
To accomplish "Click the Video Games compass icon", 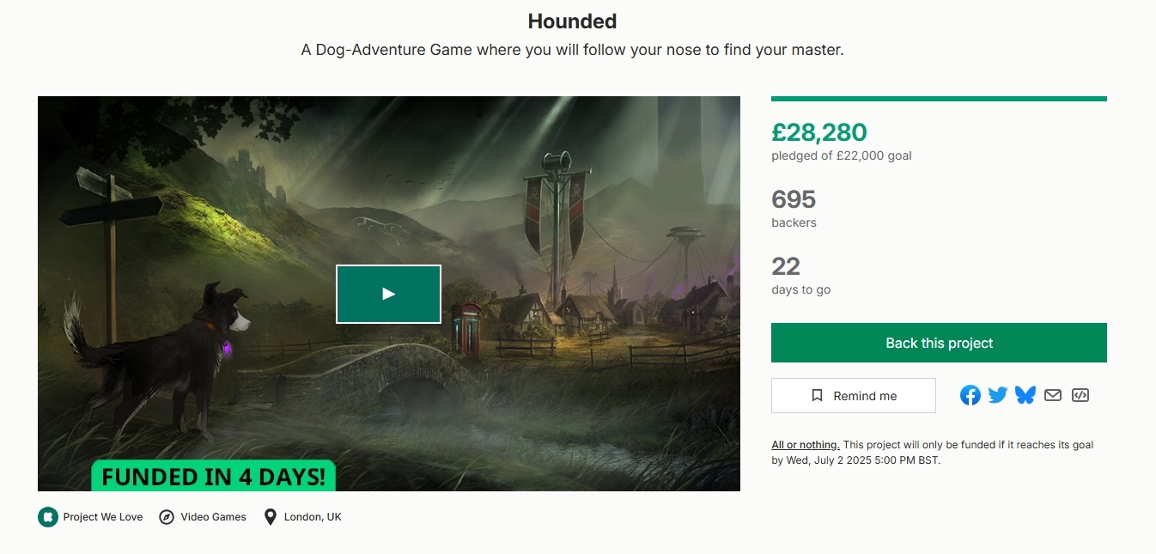I will click(x=167, y=517).
